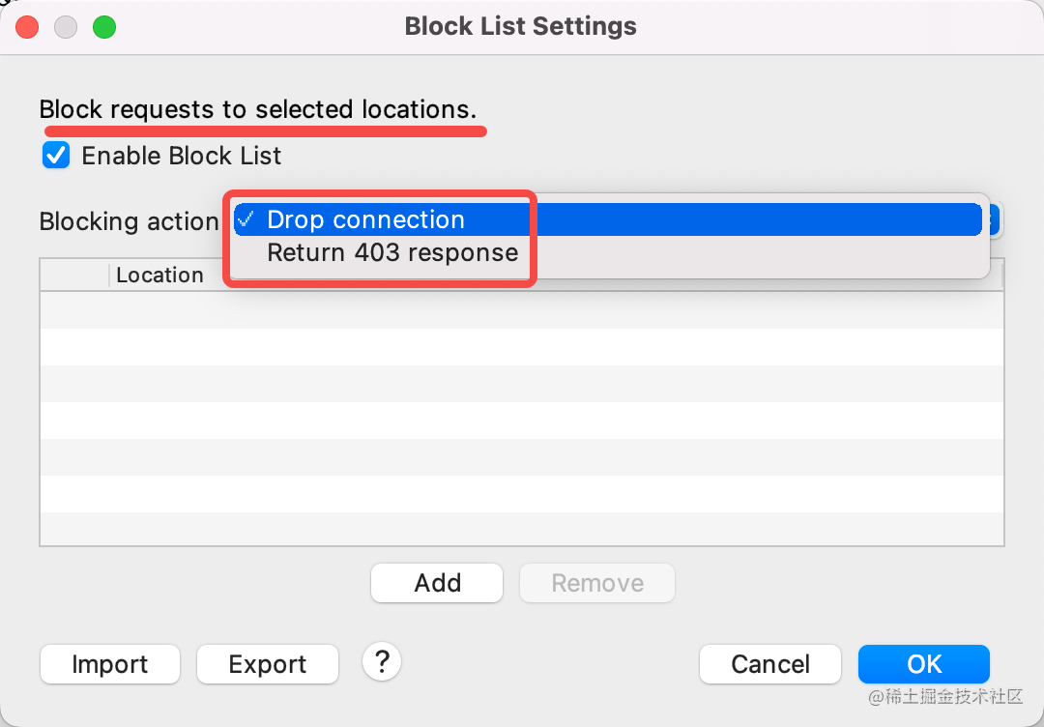Close the dialog using the red button
Image resolution: width=1044 pixels, height=727 pixels.
click(27, 27)
